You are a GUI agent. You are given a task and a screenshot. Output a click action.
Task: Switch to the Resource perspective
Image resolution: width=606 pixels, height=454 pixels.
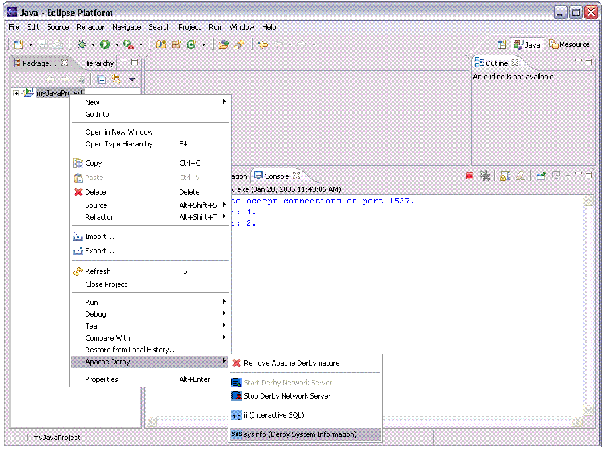pos(570,44)
